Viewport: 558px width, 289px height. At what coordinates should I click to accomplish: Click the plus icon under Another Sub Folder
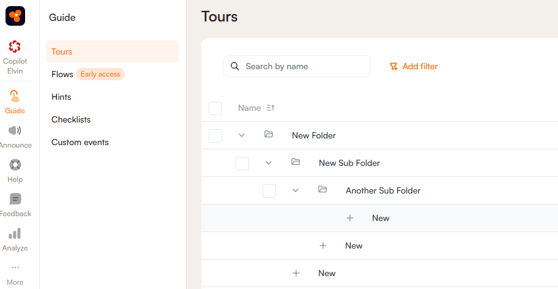pyautogui.click(x=350, y=218)
